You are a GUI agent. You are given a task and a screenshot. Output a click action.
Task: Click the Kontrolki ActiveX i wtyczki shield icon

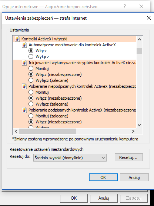[17, 39]
